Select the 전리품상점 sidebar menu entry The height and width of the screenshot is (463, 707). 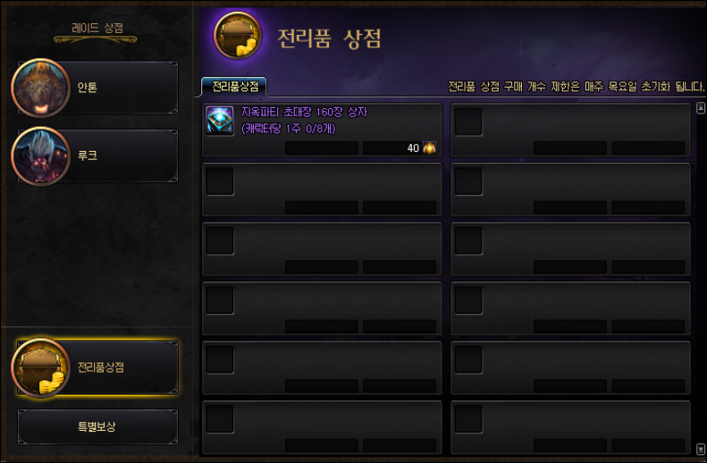[x=97, y=368]
